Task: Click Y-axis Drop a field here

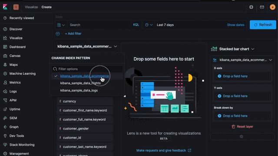Action: click(242, 96)
